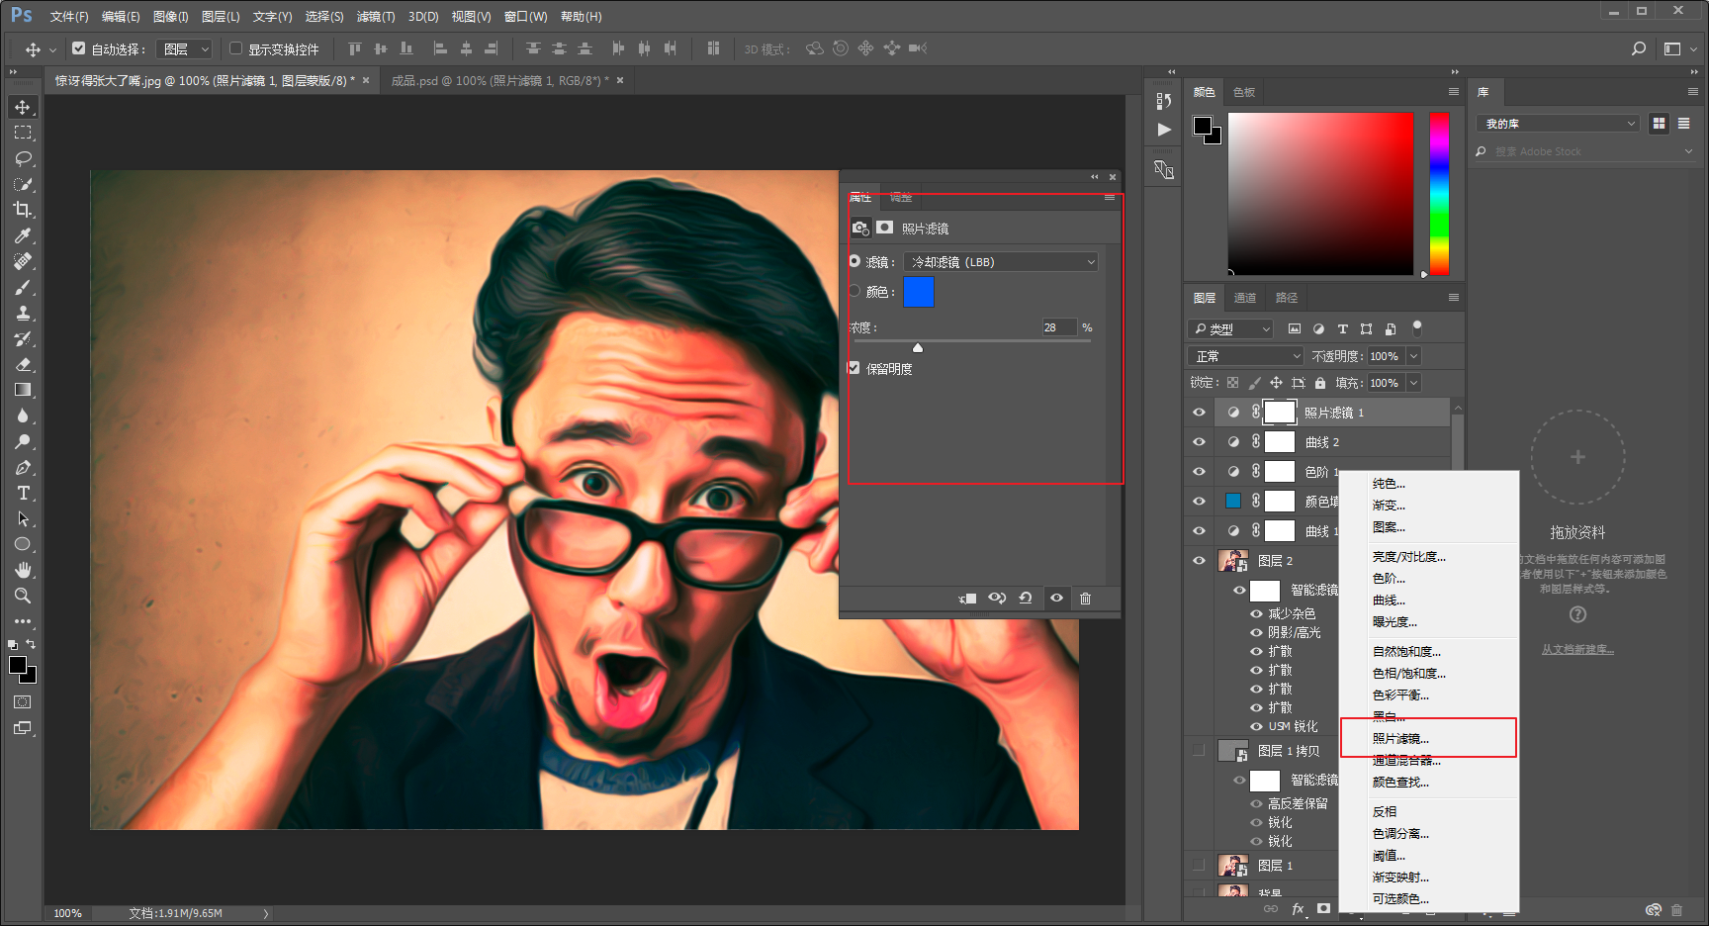Open the Layers panel flyout menu
This screenshot has height=926, width=1709.
click(1454, 297)
